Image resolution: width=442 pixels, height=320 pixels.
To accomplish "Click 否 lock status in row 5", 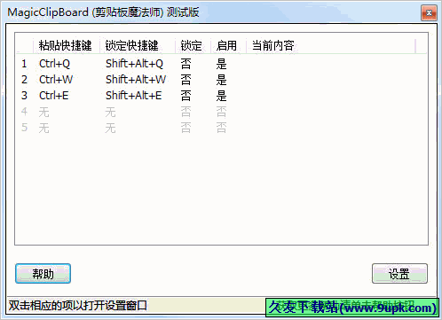I will 185,128.
